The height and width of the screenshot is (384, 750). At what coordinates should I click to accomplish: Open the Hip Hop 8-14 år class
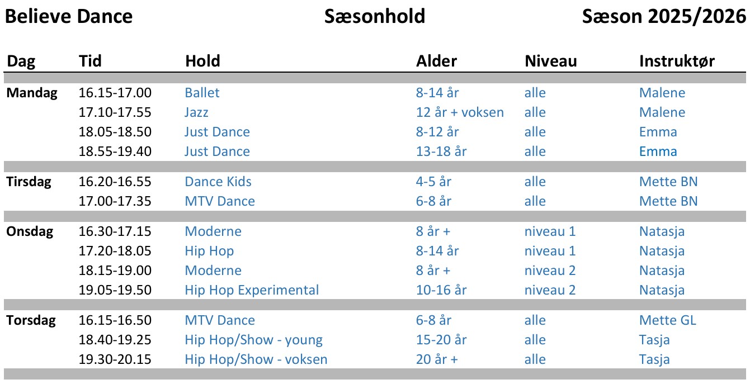[x=209, y=251]
